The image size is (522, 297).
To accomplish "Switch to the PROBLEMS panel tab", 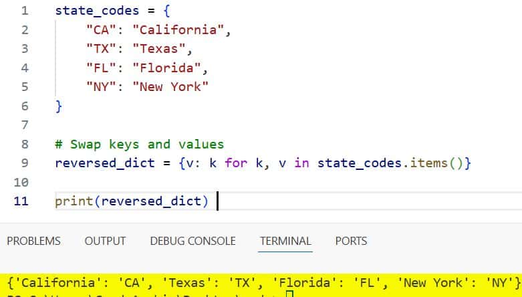I will pyautogui.click(x=33, y=241).
